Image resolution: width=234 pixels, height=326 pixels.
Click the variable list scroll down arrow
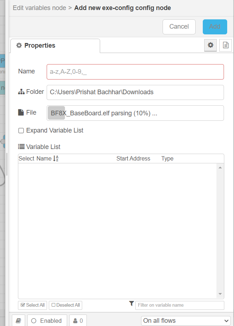pyautogui.click(x=220, y=294)
